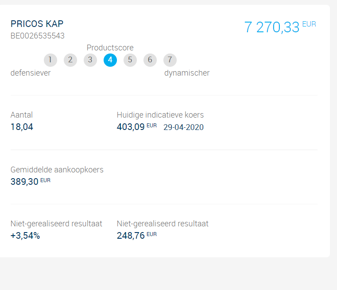The image size is (337, 290).
Task: Click the ISIN code BE0026535543
Action: pyautogui.click(x=37, y=36)
